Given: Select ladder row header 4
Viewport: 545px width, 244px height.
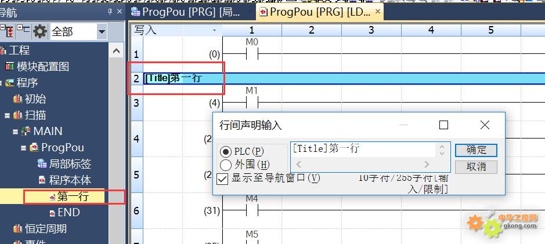Looking at the screenshot, I should (136, 139).
